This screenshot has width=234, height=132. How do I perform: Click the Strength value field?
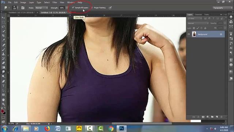pyautogui.click(x=62, y=8)
